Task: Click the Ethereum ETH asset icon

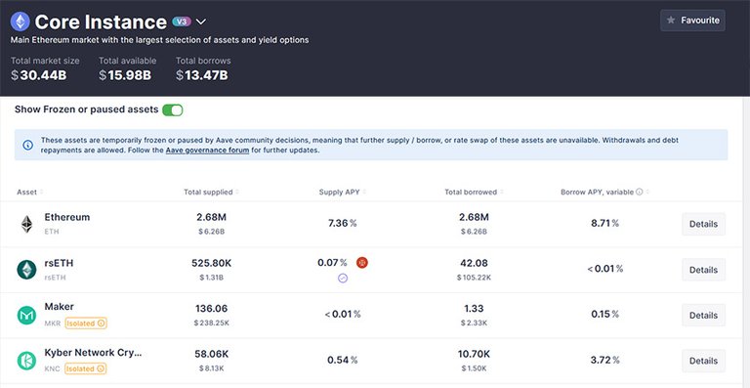Action: [x=26, y=224]
